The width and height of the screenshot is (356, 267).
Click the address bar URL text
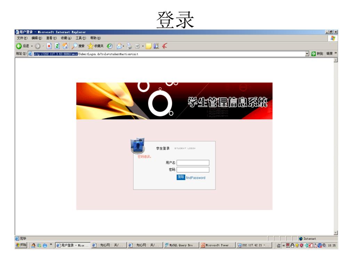(x=86, y=54)
